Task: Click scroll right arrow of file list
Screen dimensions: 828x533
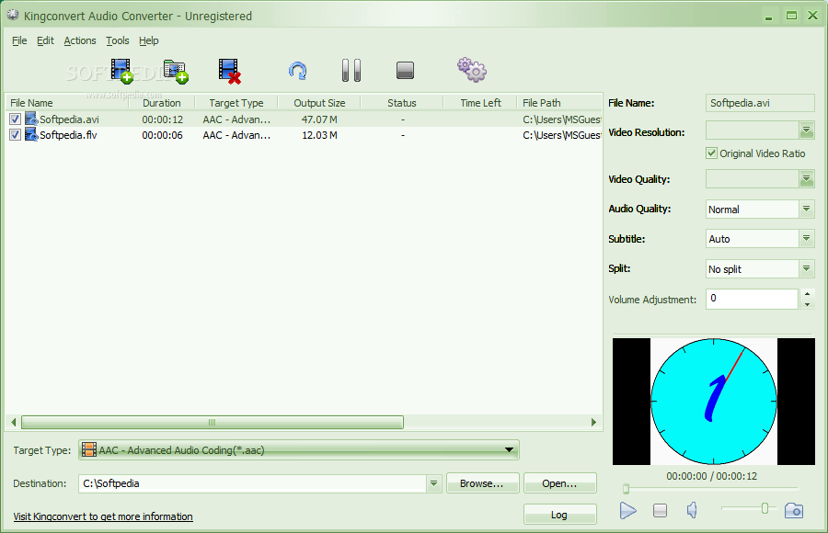Action: click(593, 422)
